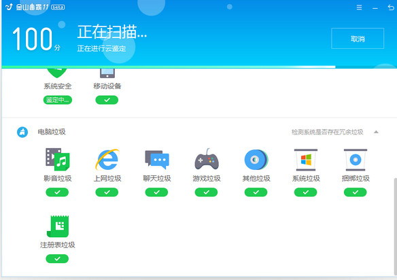Cancel the scan with 取消 button

(x=358, y=39)
